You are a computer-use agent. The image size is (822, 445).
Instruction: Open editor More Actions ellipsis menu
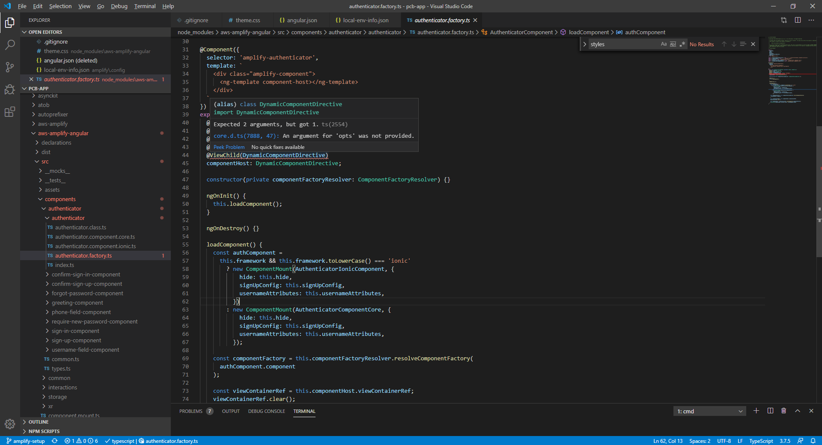click(811, 20)
